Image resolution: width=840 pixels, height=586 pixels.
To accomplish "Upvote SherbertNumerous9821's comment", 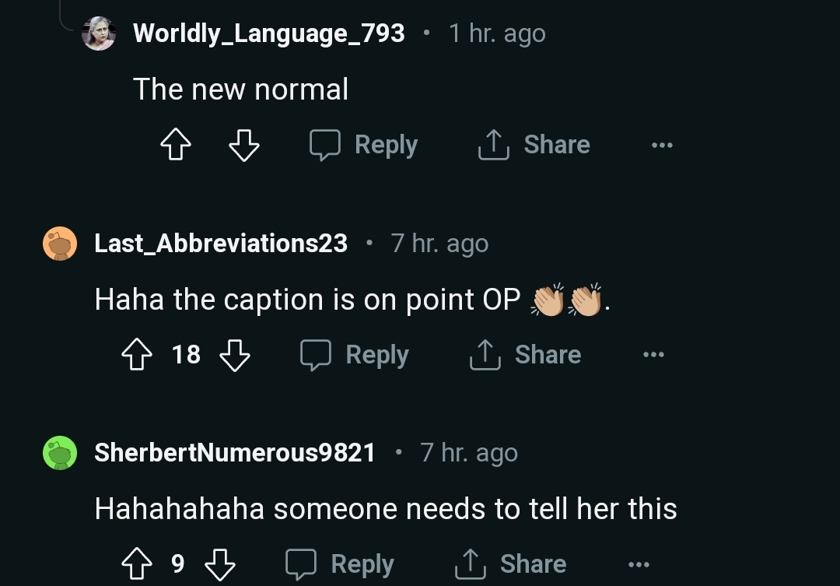I will pos(138,564).
